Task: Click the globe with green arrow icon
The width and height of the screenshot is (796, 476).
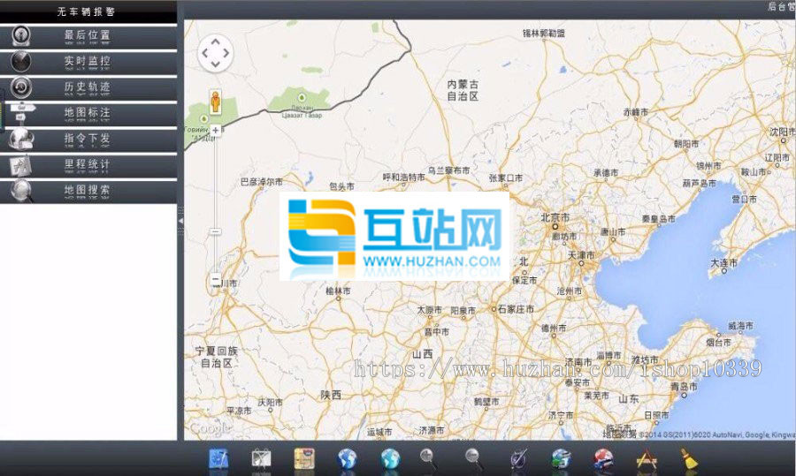Action: 561,458
